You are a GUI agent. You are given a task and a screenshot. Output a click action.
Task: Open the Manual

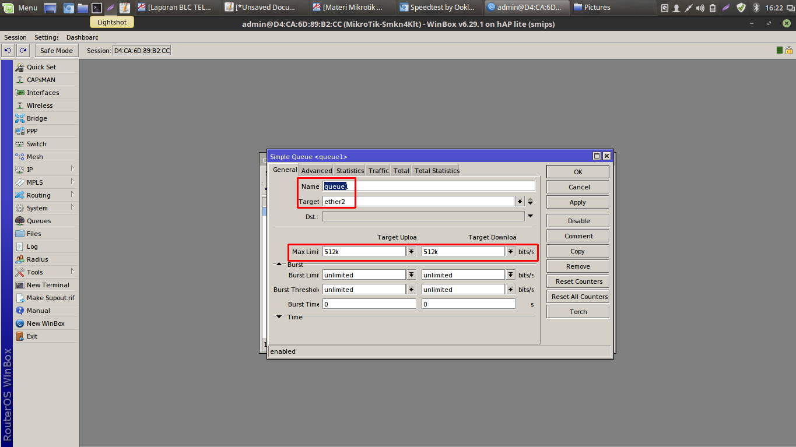point(46,311)
